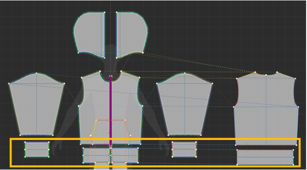307x170 pixels.
Task: Click the back neckline center point
Action: click(x=266, y=75)
